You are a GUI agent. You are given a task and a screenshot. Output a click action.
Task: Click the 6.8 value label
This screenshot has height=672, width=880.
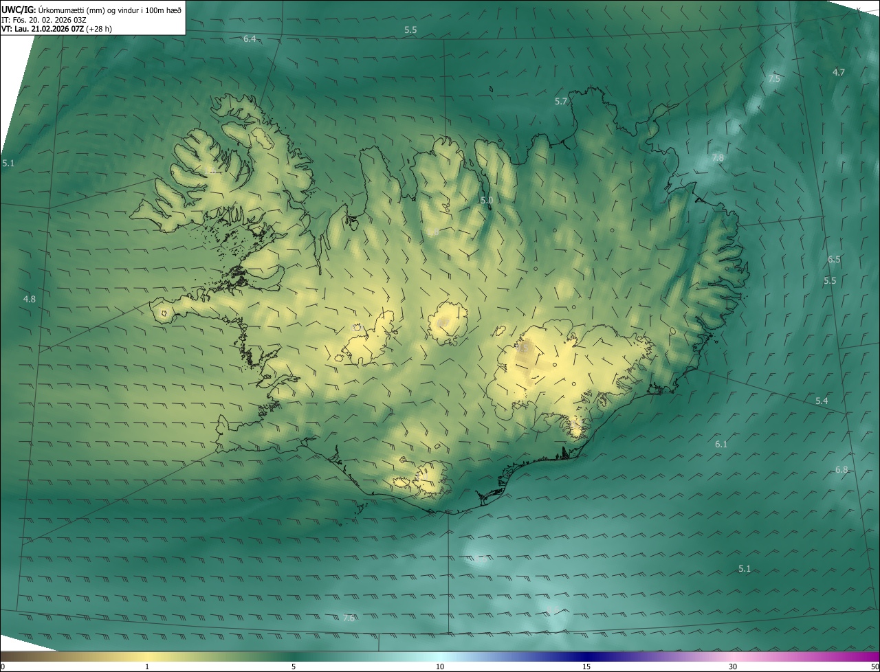pyautogui.click(x=841, y=469)
